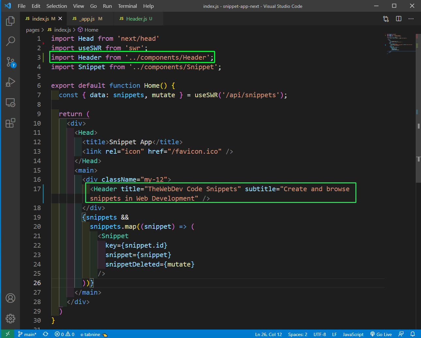Image resolution: width=421 pixels, height=338 pixels.
Task: Open the File menu
Action: click(x=22, y=6)
